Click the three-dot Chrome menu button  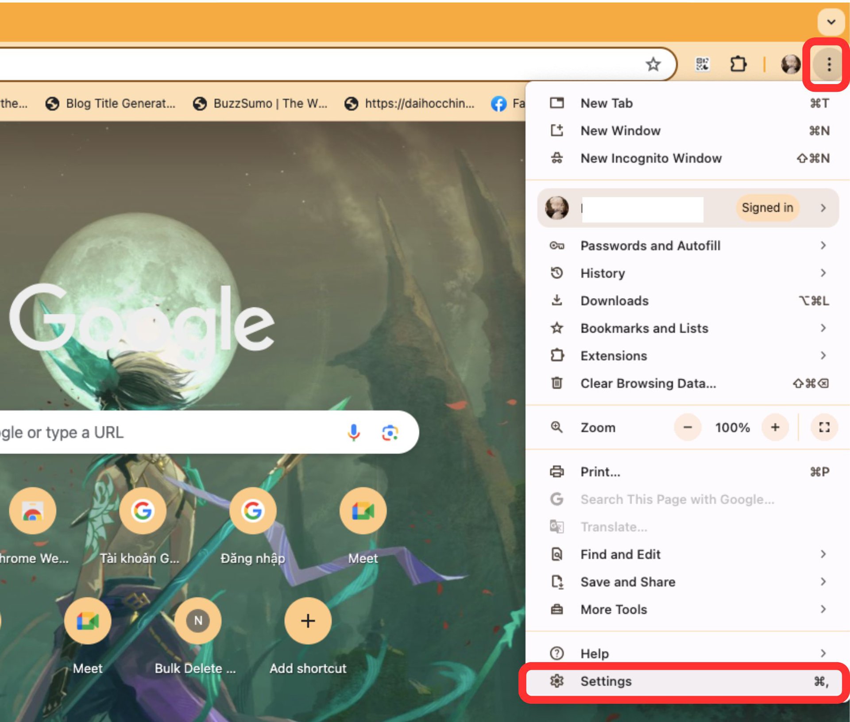(x=829, y=65)
